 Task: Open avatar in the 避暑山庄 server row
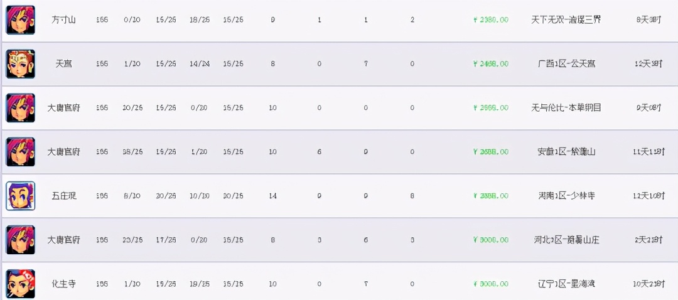[20, 240]
